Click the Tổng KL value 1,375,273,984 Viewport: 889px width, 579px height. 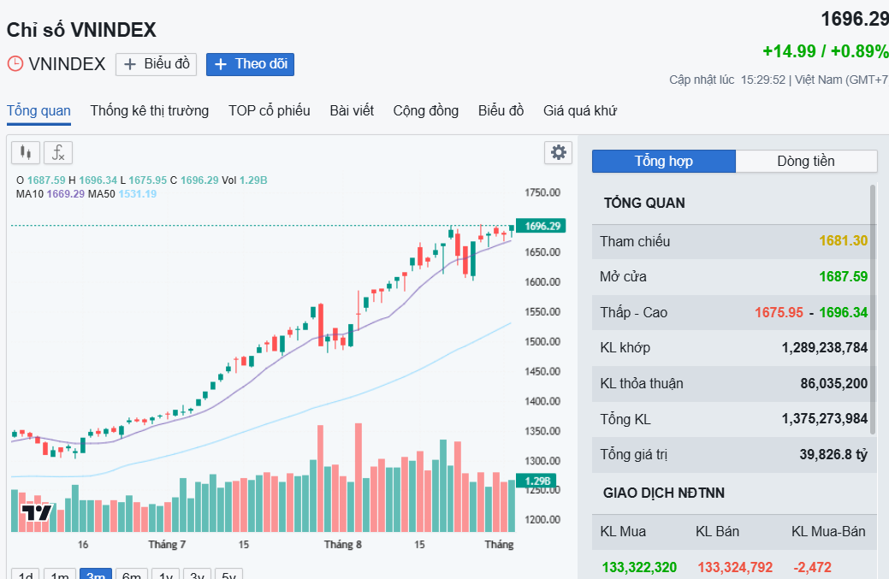point(825,419)
